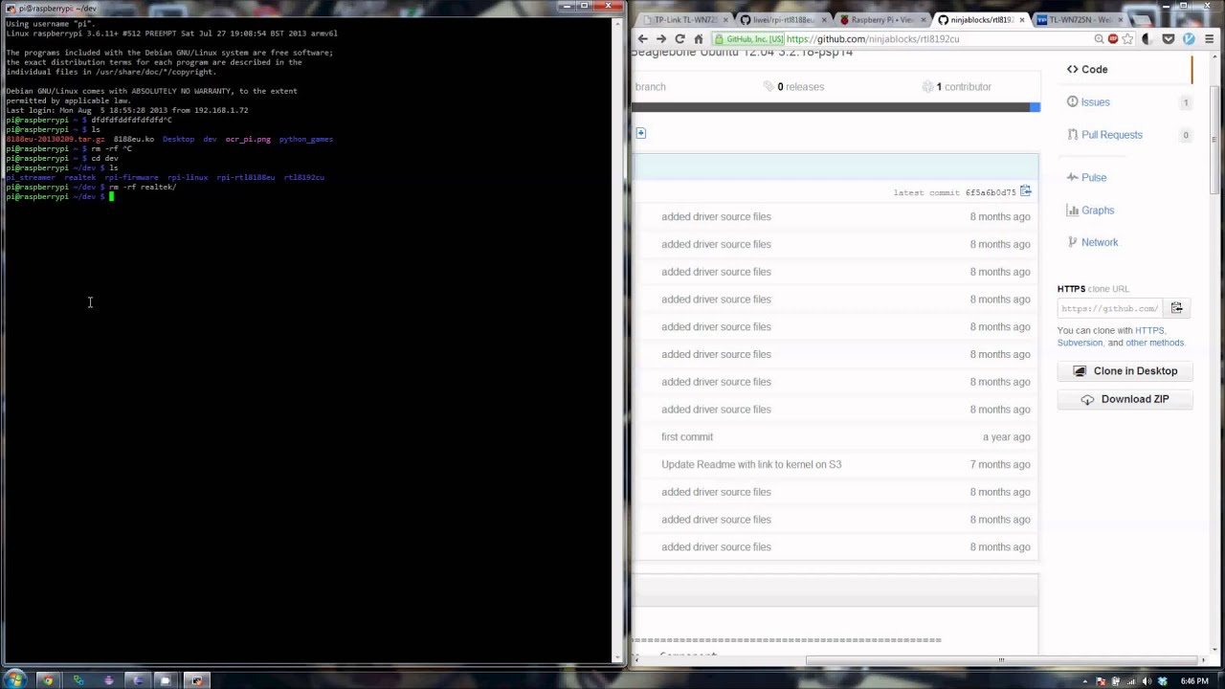1225x689 pixels.
Task: Copy the latest commit SHA with clipboard icon
Action: tap(1025, 192)
